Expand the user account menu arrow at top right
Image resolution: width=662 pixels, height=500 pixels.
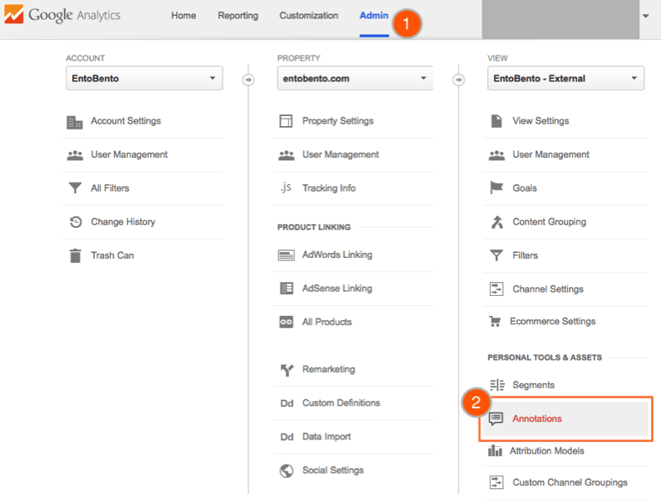pos(645,16)
